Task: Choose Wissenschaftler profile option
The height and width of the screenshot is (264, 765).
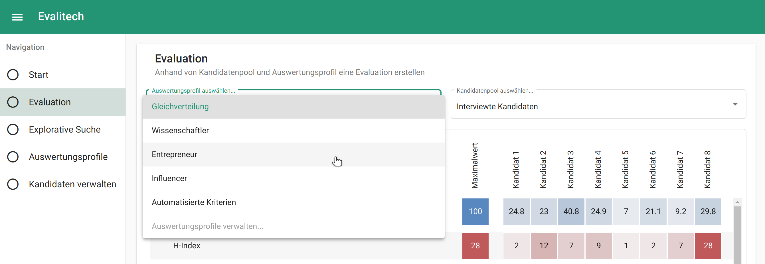Action: pyautogui.click(x=294, y=130)
